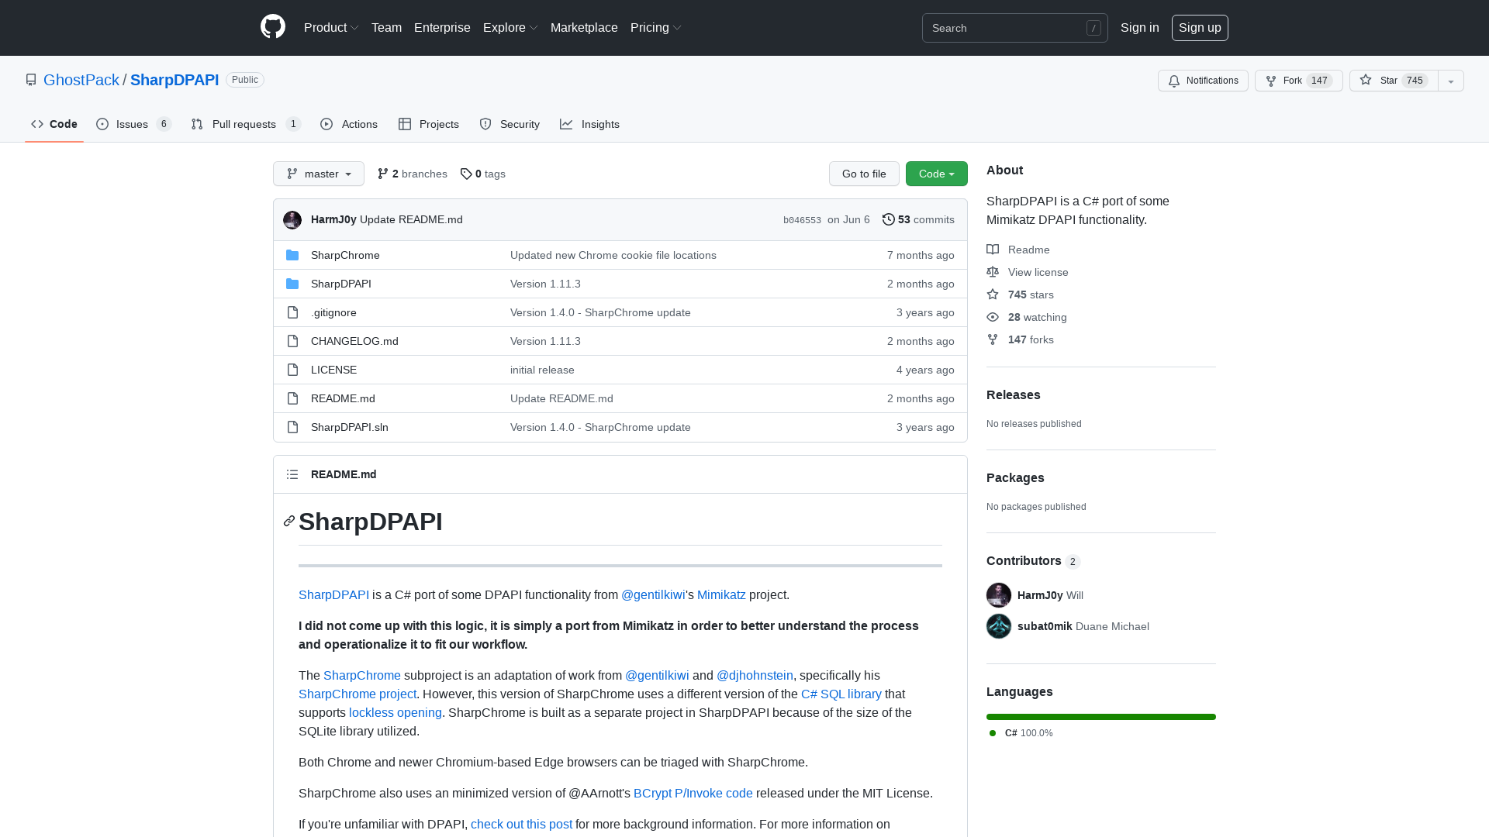
Task: Open the README table of contents icon
Action: coord(292,474)
